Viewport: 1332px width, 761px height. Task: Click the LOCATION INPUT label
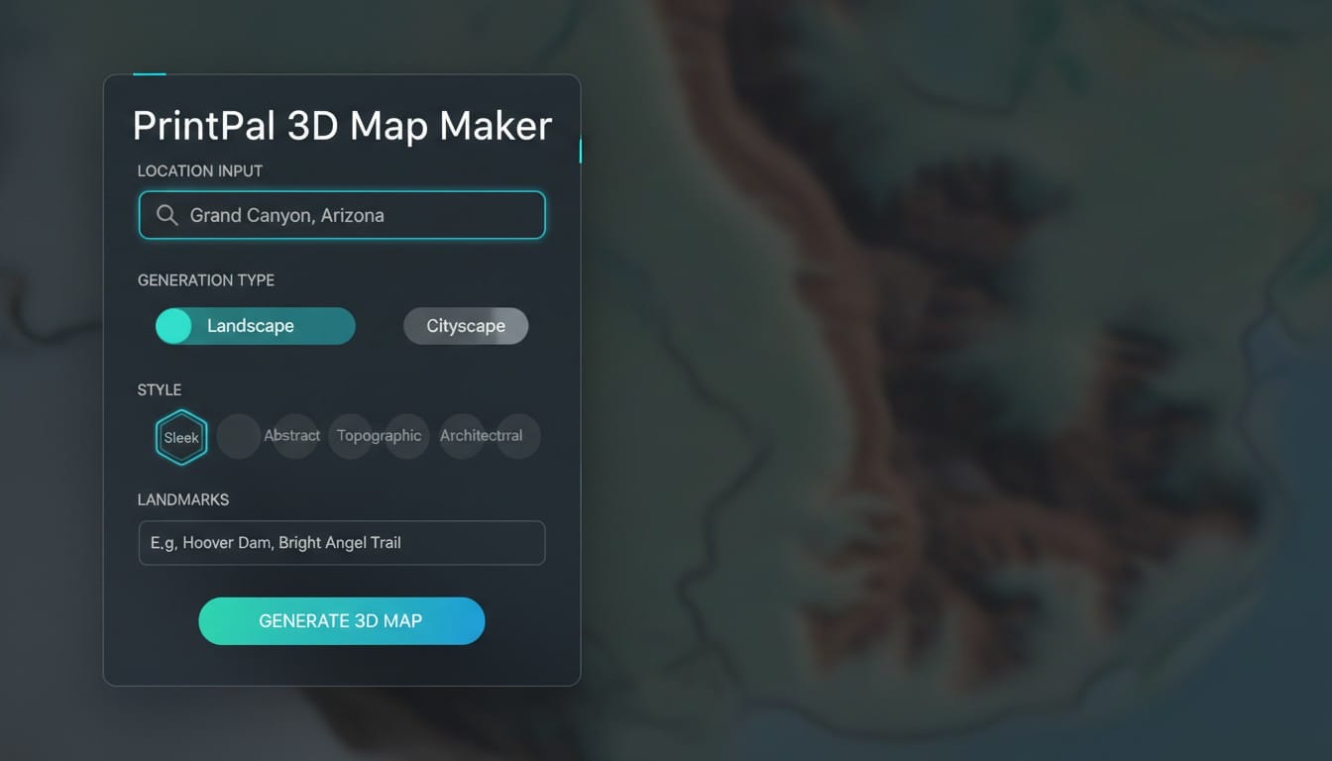coord(200,171)
